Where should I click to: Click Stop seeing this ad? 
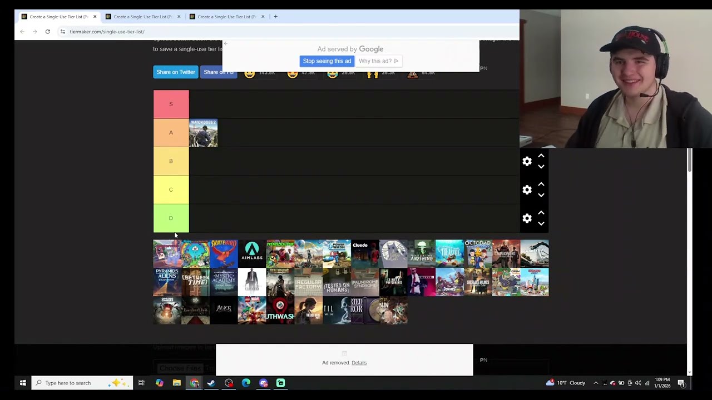pyautogui.click(x=327, y=61)
